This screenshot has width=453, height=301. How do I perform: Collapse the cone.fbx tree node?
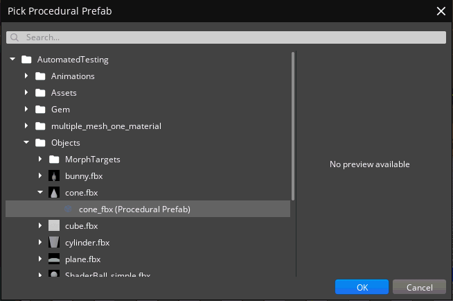(x=40, y=193)
